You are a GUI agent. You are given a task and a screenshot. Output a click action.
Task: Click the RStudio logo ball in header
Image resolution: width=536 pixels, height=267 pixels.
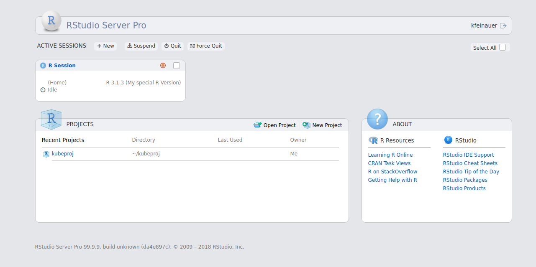(51, 21)
